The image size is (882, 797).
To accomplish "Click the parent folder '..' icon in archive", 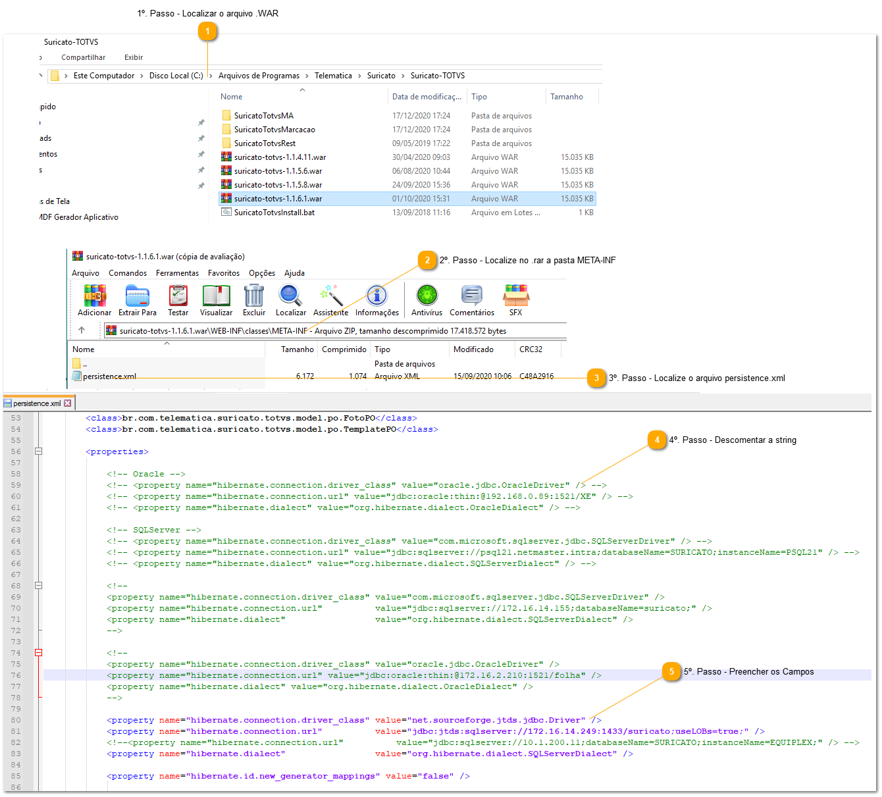I will pyautogui.click(x=76, y=363).
